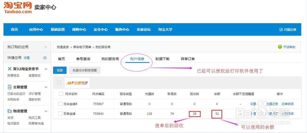Open 发货 link in 物流管理
307x133 pixels.
coord(10,118)
